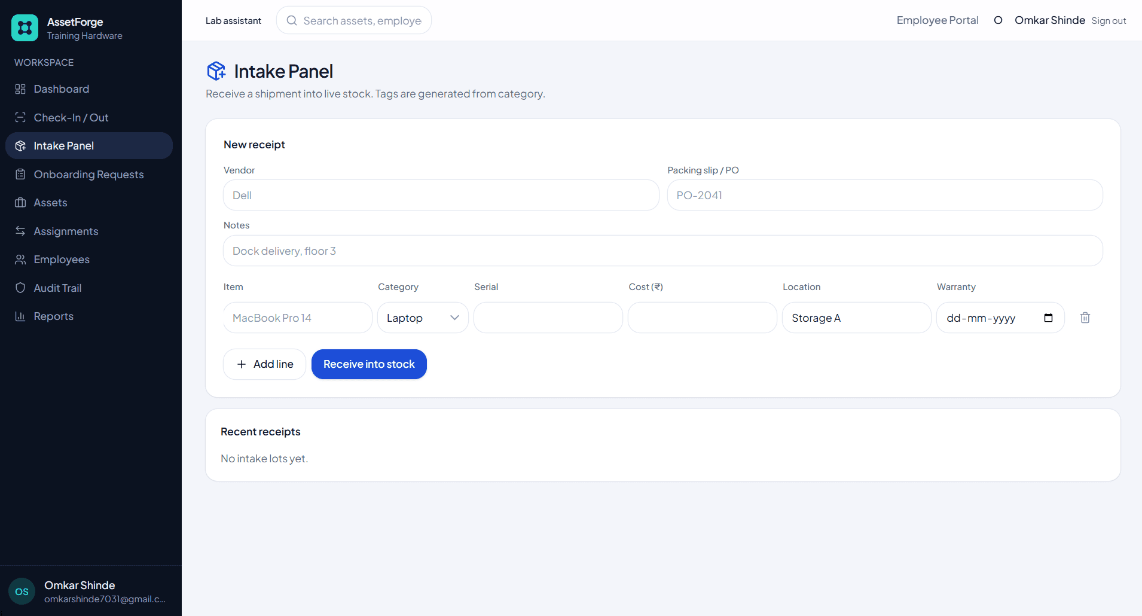1142x616 pixels.
Task: Open Assignments section
Action: pyautogui.click(x=89, y=231)
